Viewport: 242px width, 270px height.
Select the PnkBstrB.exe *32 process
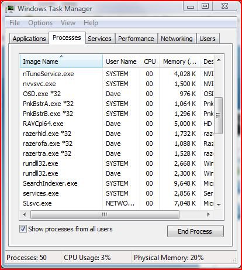117,114
